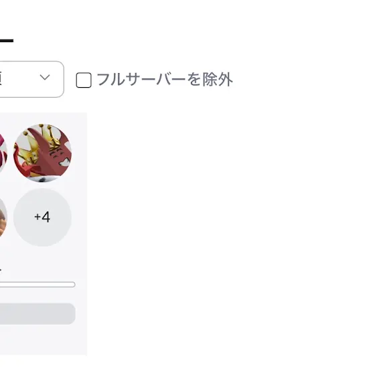Click the selected sort value text in dropdown

click(x=1, y=78)
